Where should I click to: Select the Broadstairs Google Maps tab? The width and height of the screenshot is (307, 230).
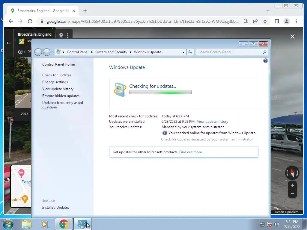point(43,11)
